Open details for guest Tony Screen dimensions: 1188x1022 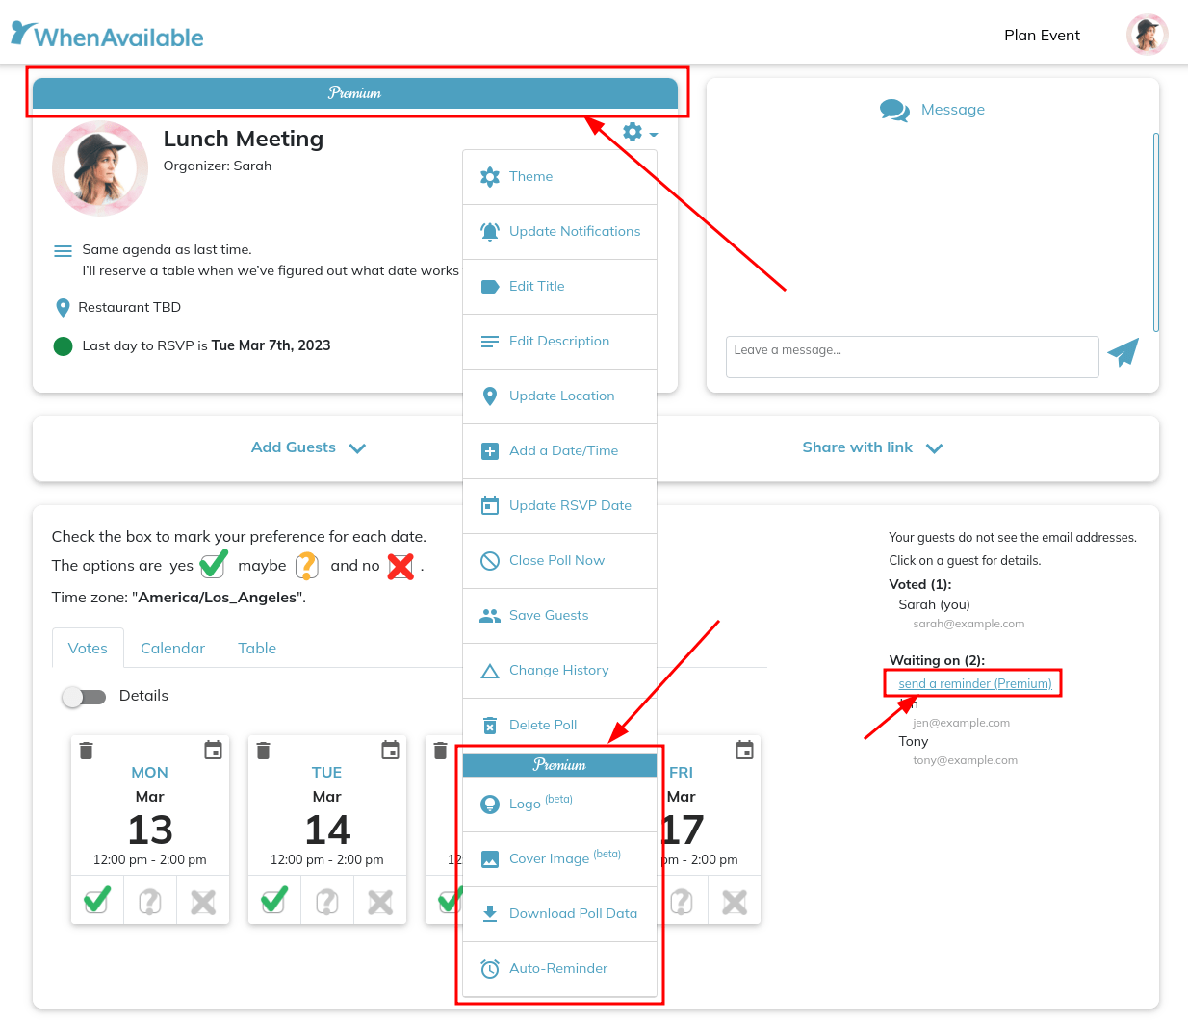click(x=914, y=742)
